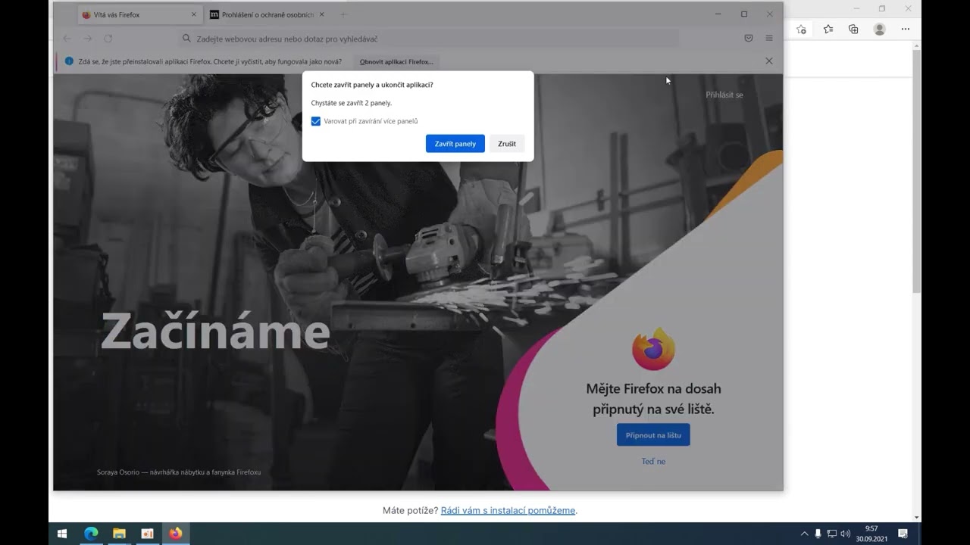Click the 'Začínáme' heading

tap(215, 331)
